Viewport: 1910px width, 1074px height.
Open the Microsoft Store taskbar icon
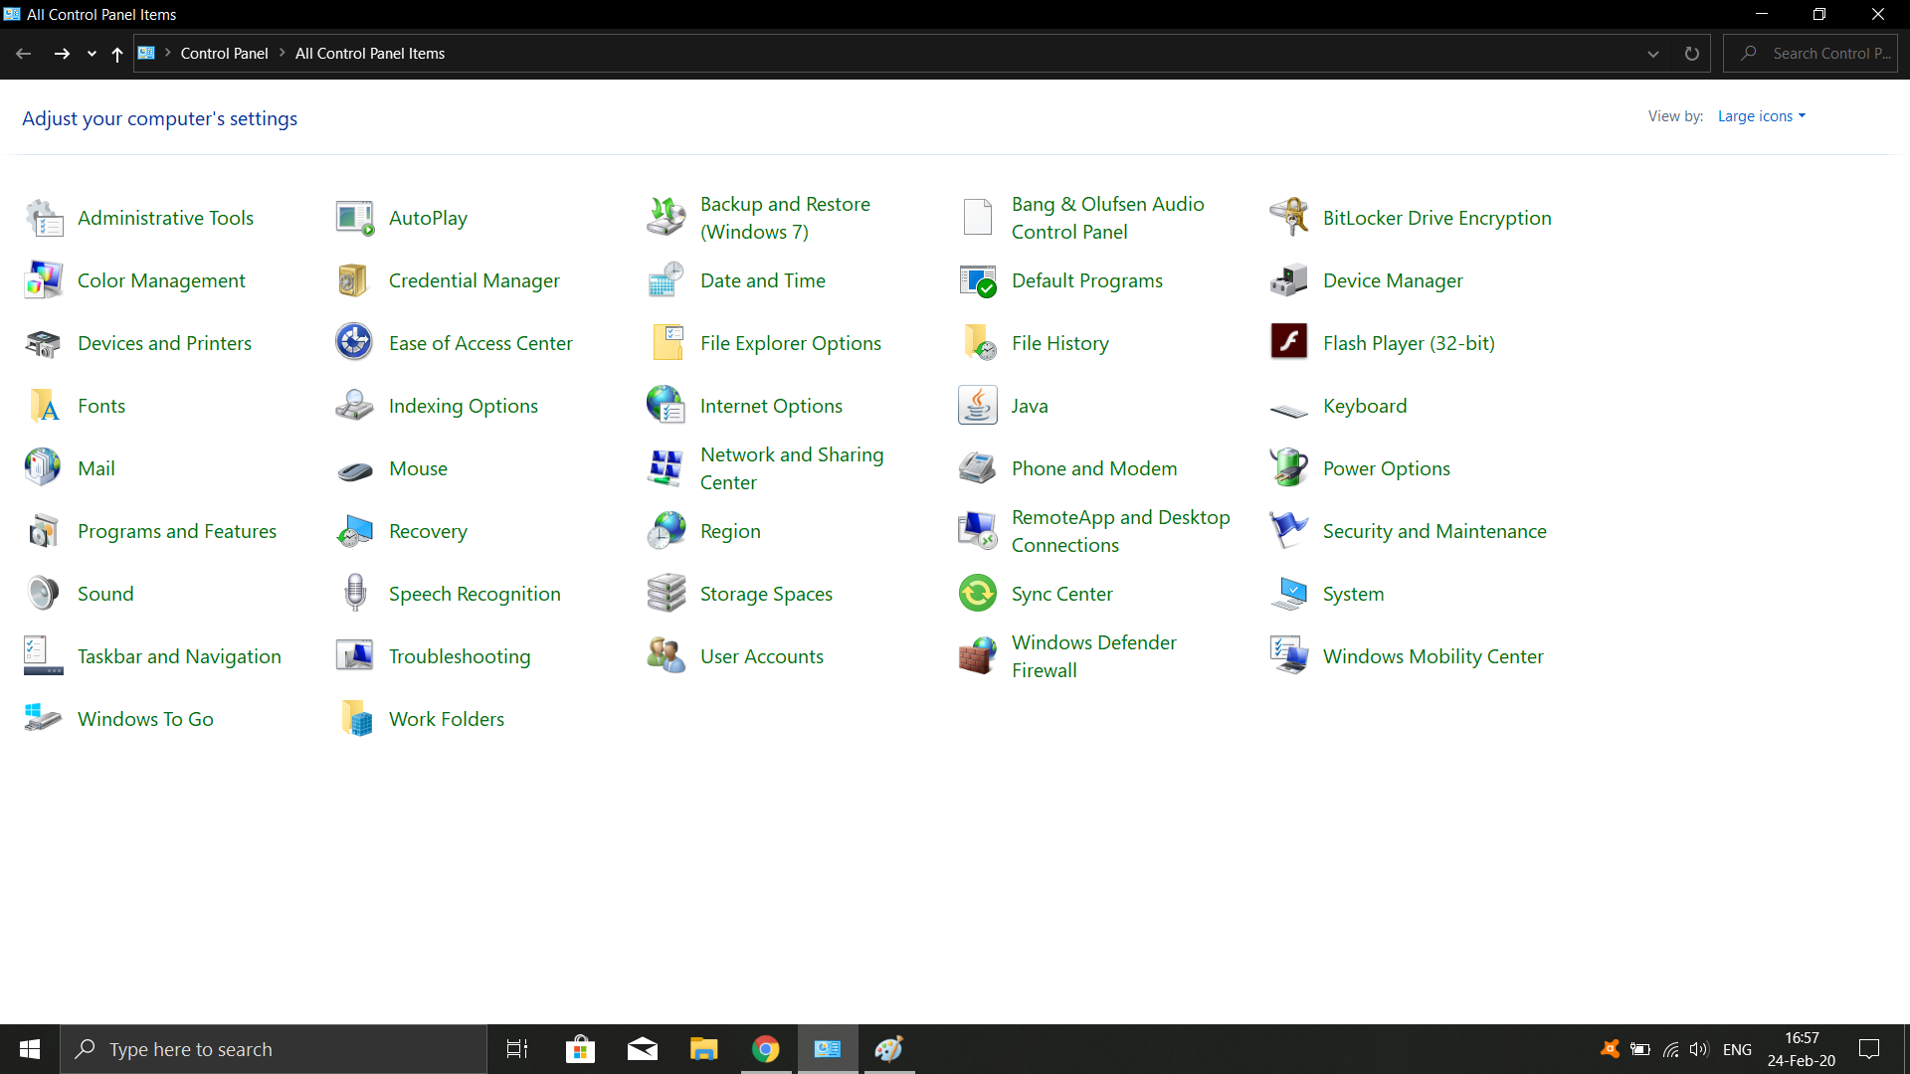point(580,1049)
